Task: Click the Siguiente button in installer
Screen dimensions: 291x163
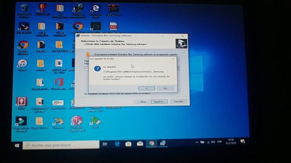Action: click(159, 101)
